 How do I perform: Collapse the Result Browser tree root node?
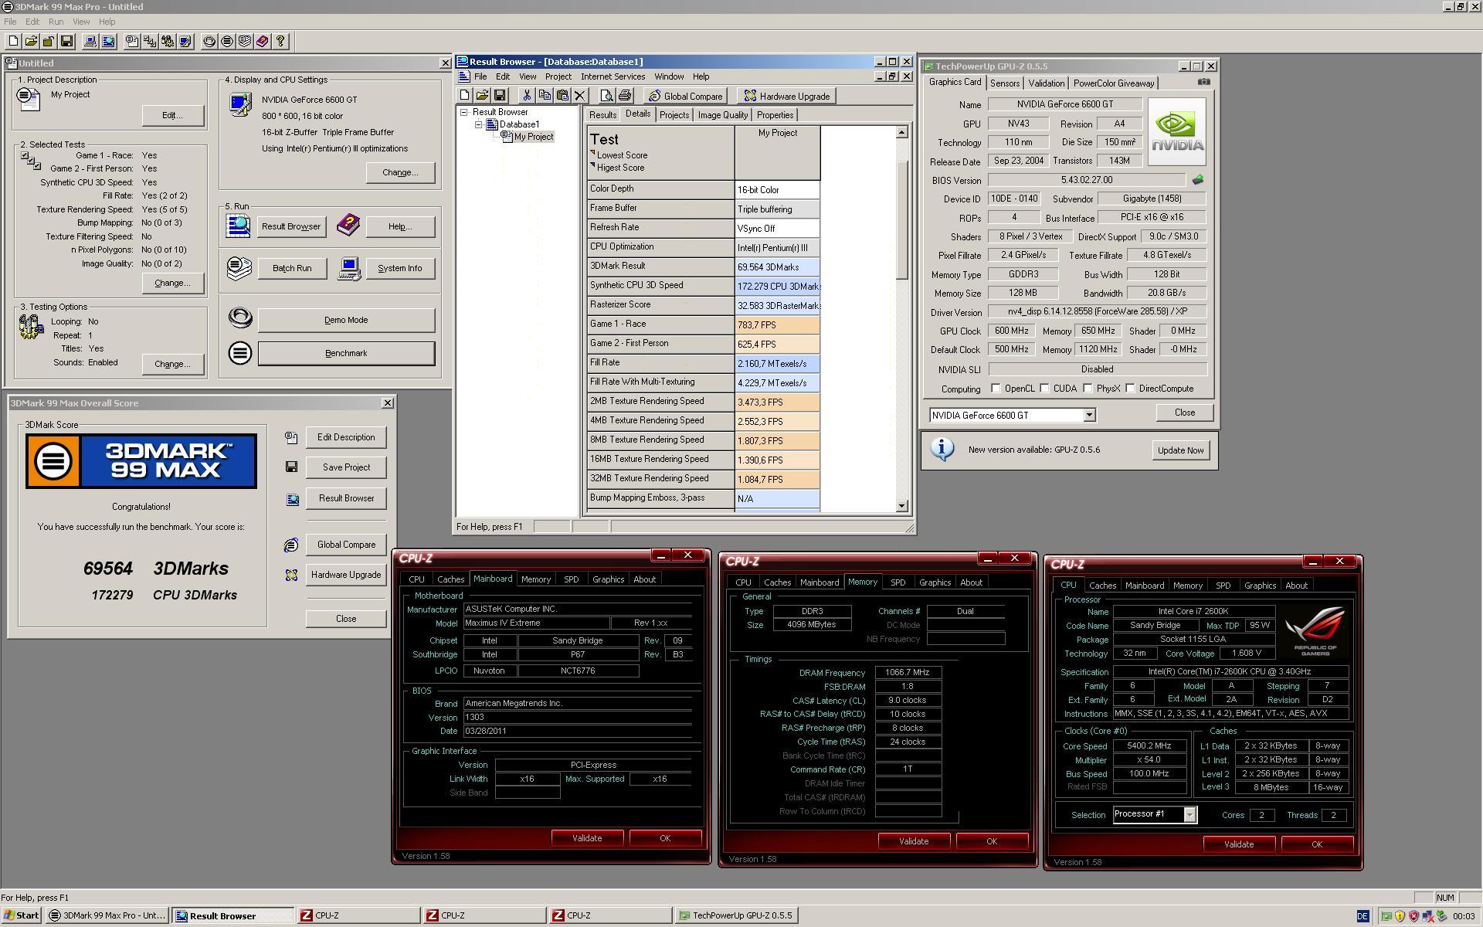464,112
